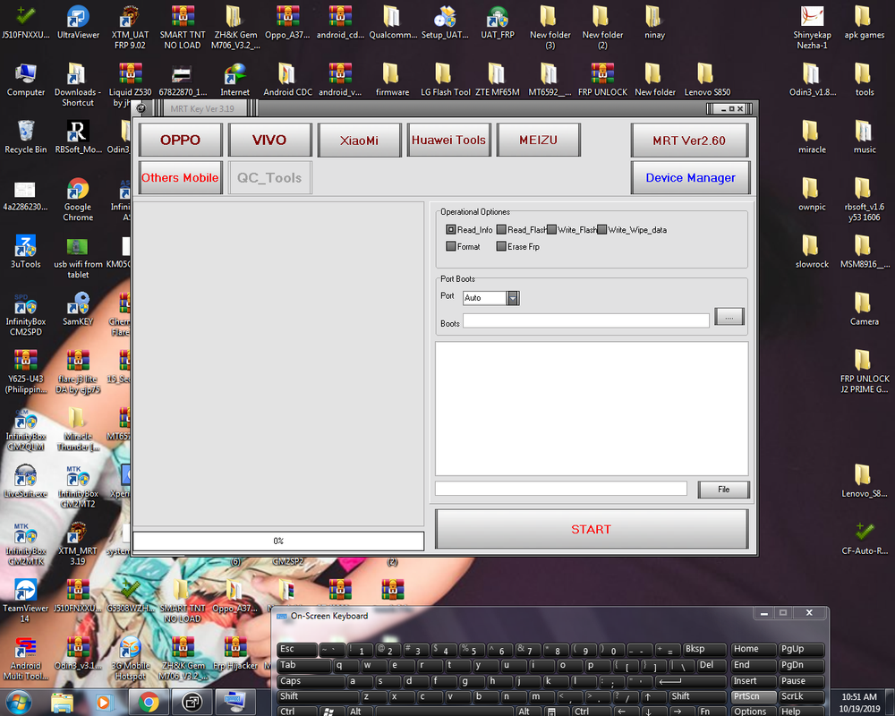Image resolution: width=895 pixels, height=716 pixels.
Task: Browse for Boots file with ... button
Action: pos(729,317)
